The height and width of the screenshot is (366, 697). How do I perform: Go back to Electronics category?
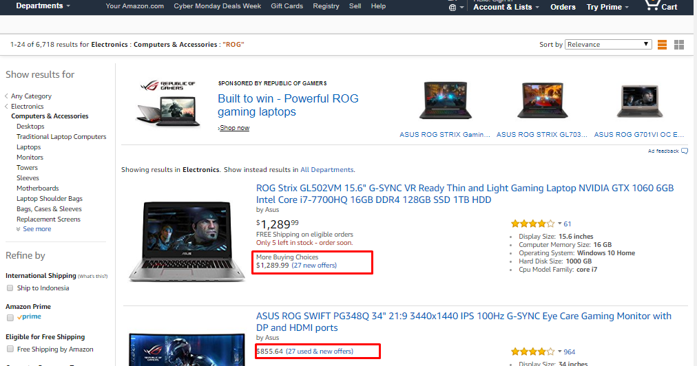27,106
